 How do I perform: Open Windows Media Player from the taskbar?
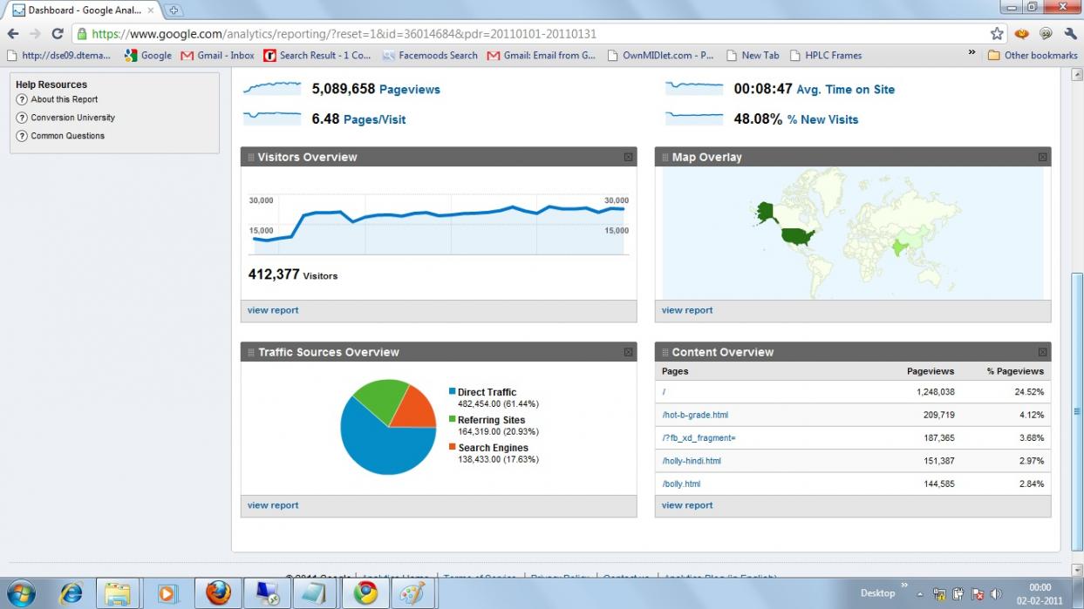pyautogui.click(x=166, y=593)
